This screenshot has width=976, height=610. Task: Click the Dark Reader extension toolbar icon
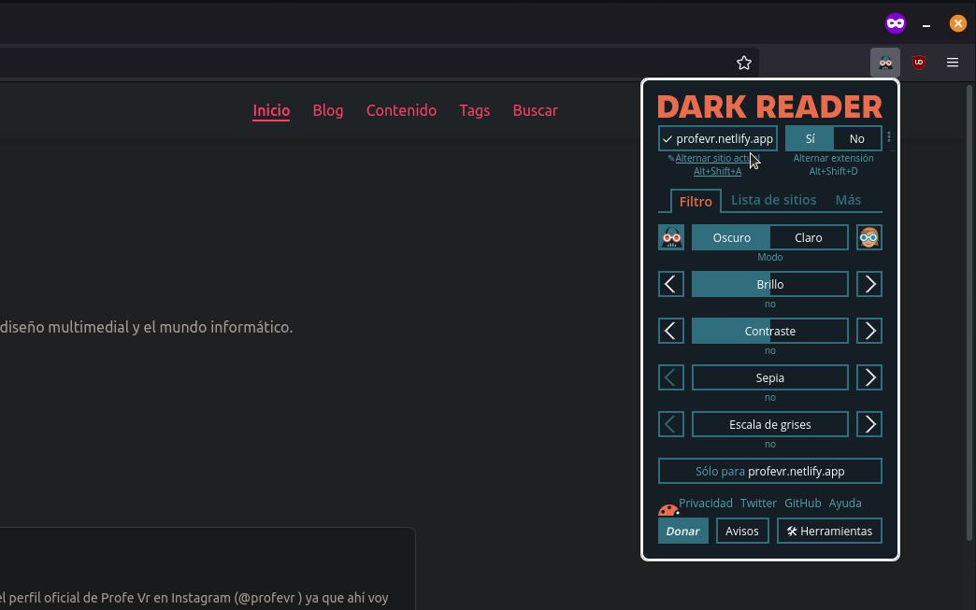[884, 63]
